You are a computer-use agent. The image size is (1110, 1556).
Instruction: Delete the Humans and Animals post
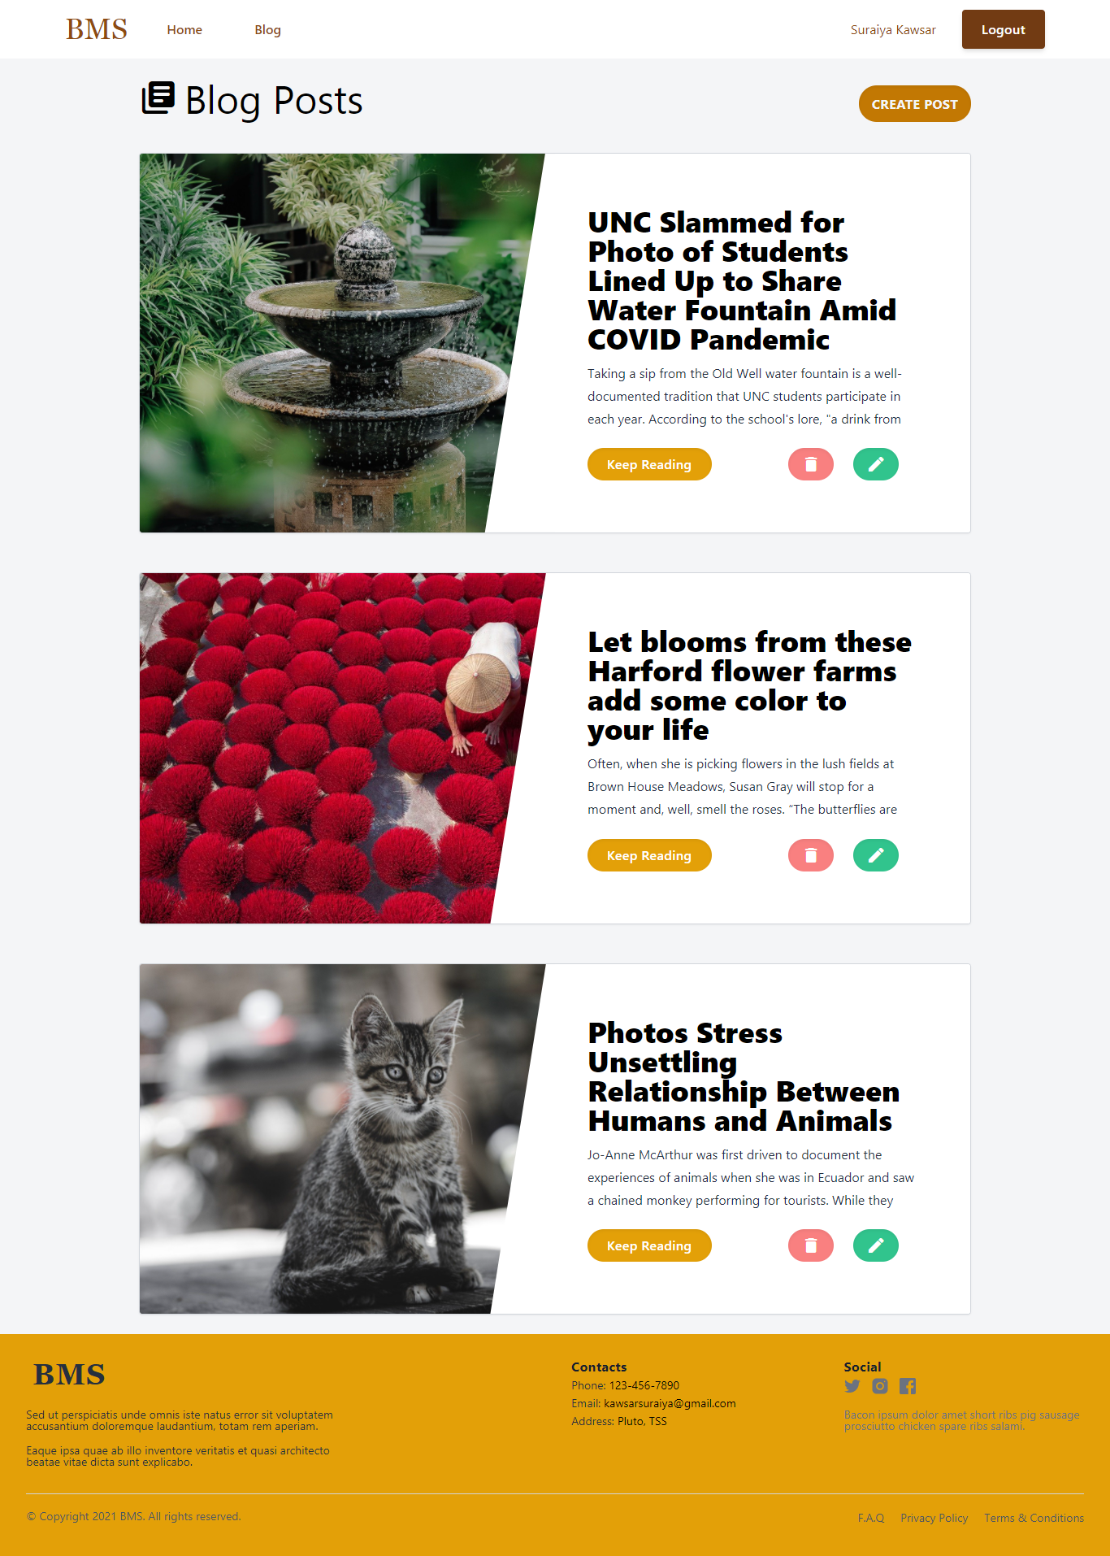pos(810,1245)
